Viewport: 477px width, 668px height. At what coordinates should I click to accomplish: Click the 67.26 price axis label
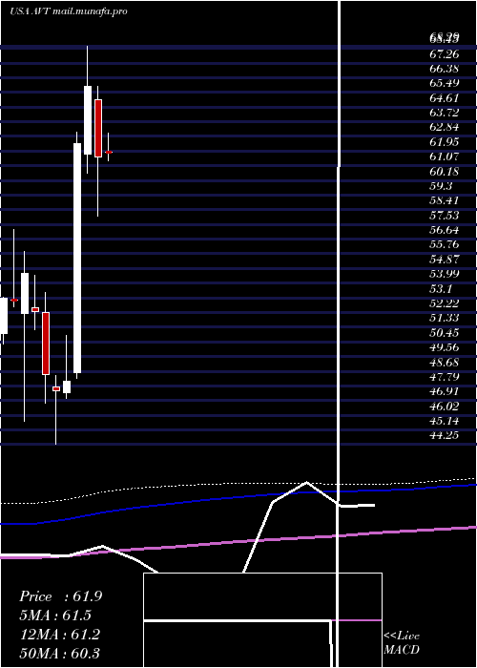[445, 54]
